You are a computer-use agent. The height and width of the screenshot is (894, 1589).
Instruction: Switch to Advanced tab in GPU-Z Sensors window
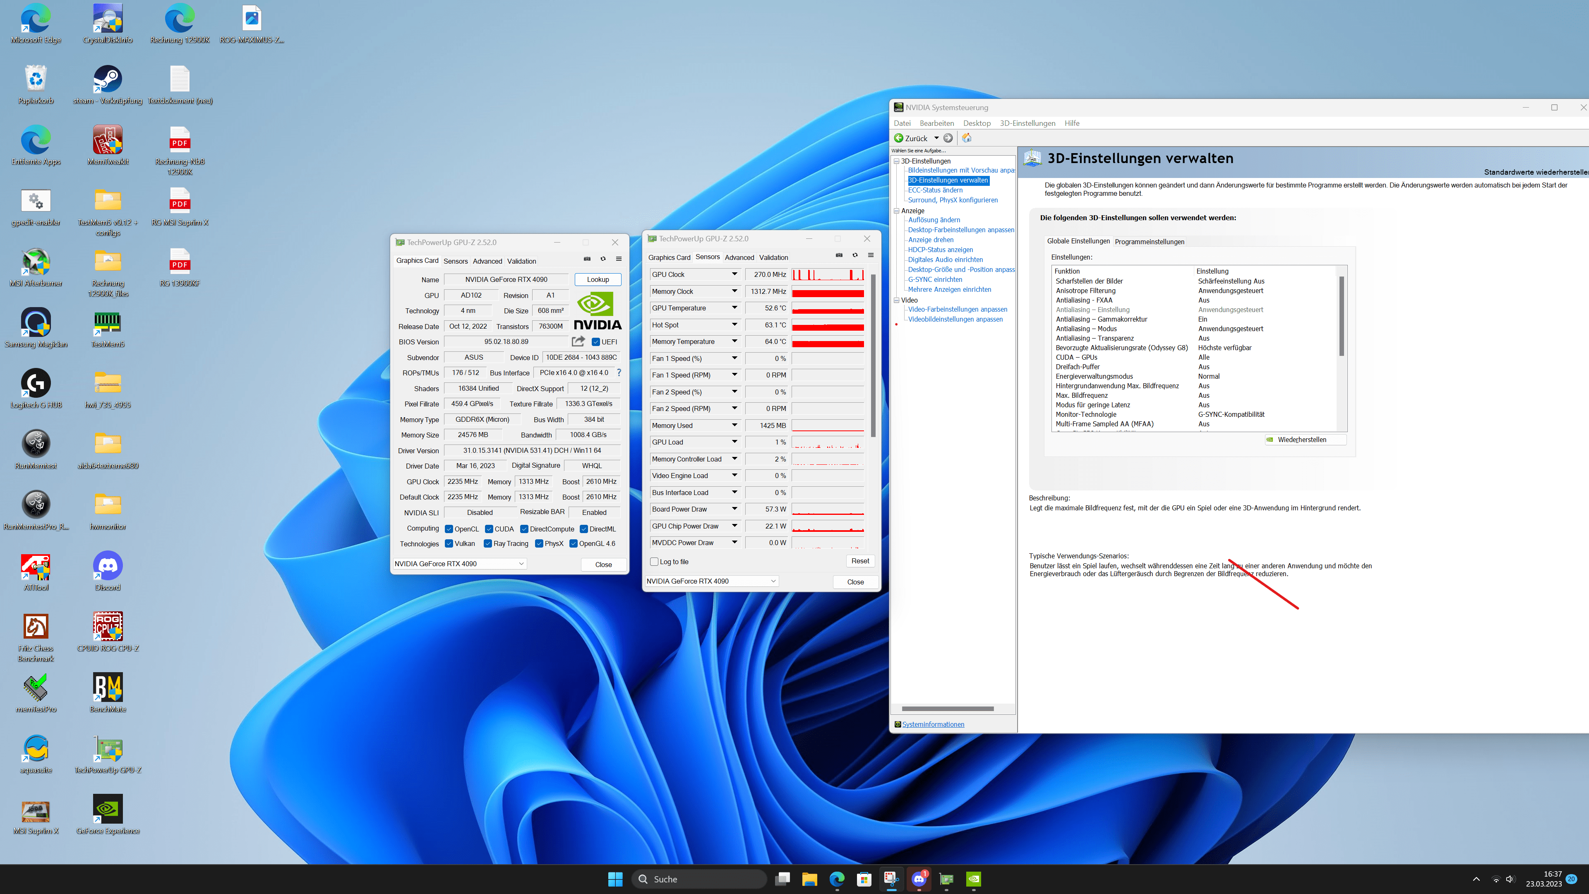739,257
